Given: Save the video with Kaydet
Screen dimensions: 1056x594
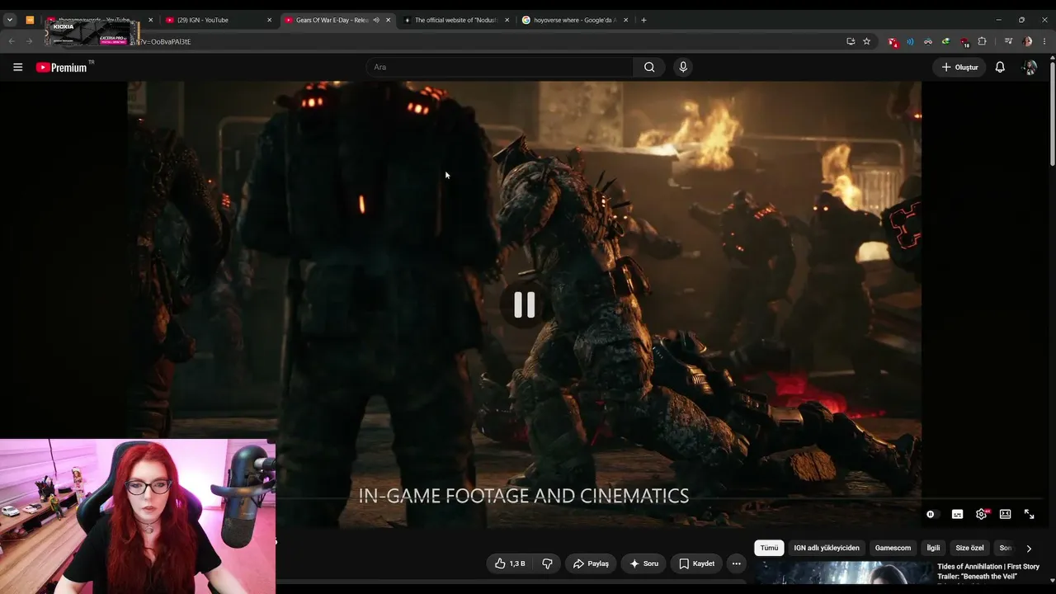Looking at the screenshot, I should tap(696, 563).
